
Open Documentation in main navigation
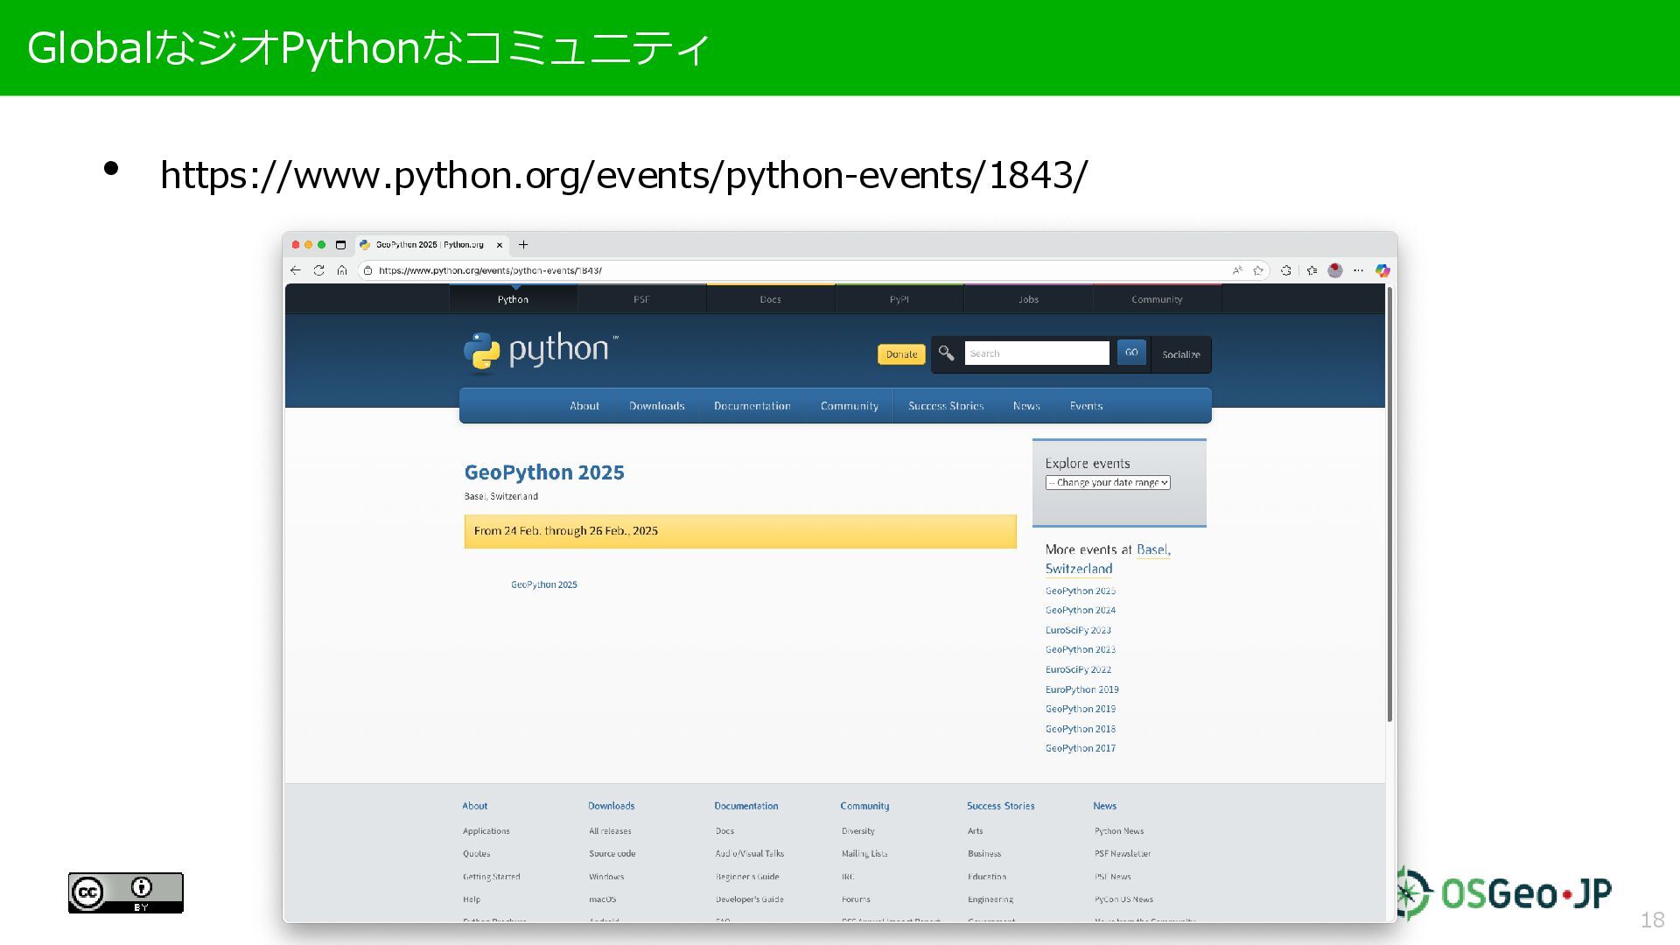point(752,406)
